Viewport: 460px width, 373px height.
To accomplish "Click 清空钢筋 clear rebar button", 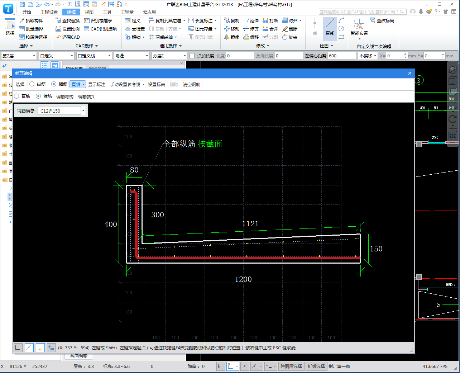I will click(192, 85).
